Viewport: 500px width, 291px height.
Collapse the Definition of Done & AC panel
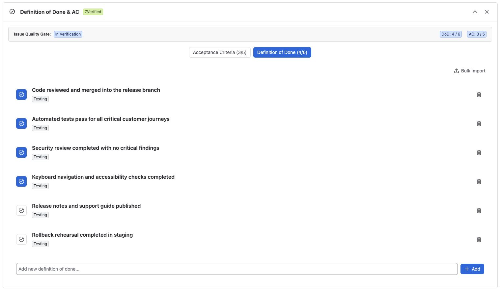click(x=475, y=12)
